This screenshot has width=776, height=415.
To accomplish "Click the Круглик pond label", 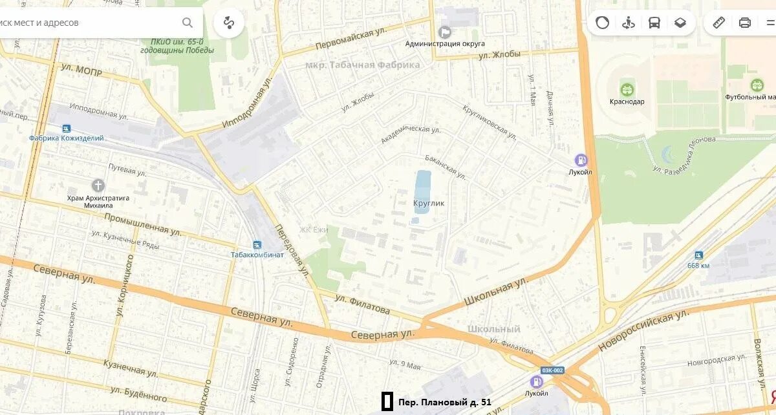I will [x=429, y=203].
